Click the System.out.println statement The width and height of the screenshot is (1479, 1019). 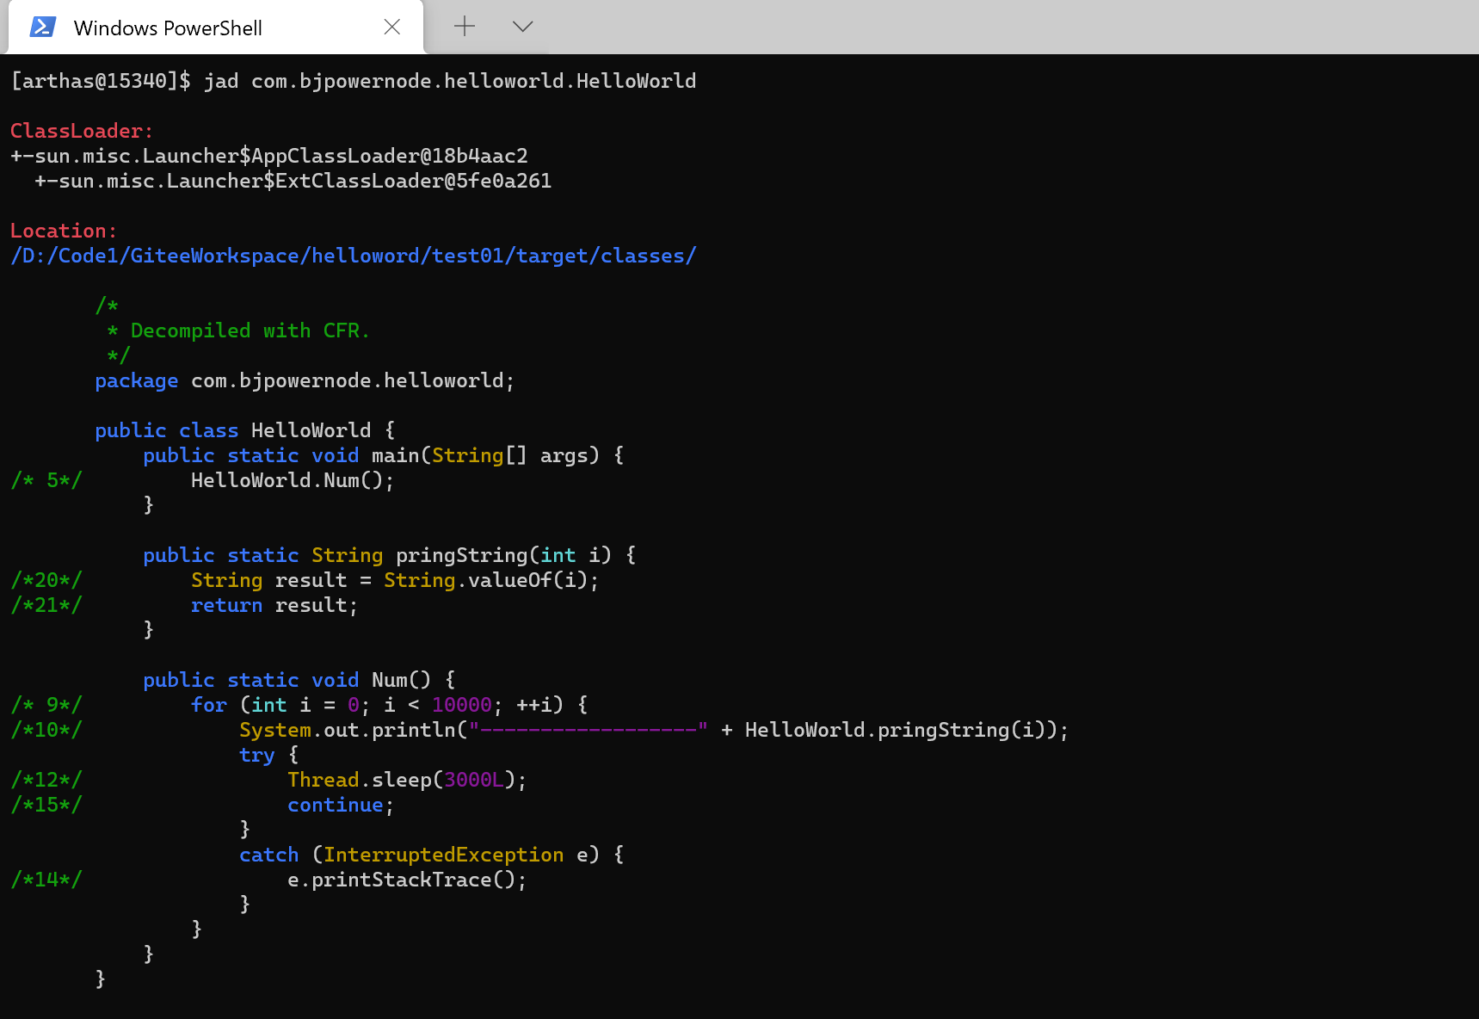[654, 730]
